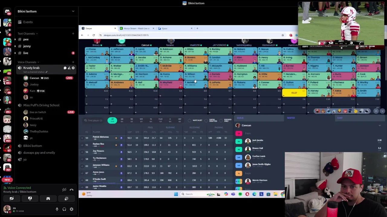Go back in the shared browser
387x217 pixels.
point(82,35)
